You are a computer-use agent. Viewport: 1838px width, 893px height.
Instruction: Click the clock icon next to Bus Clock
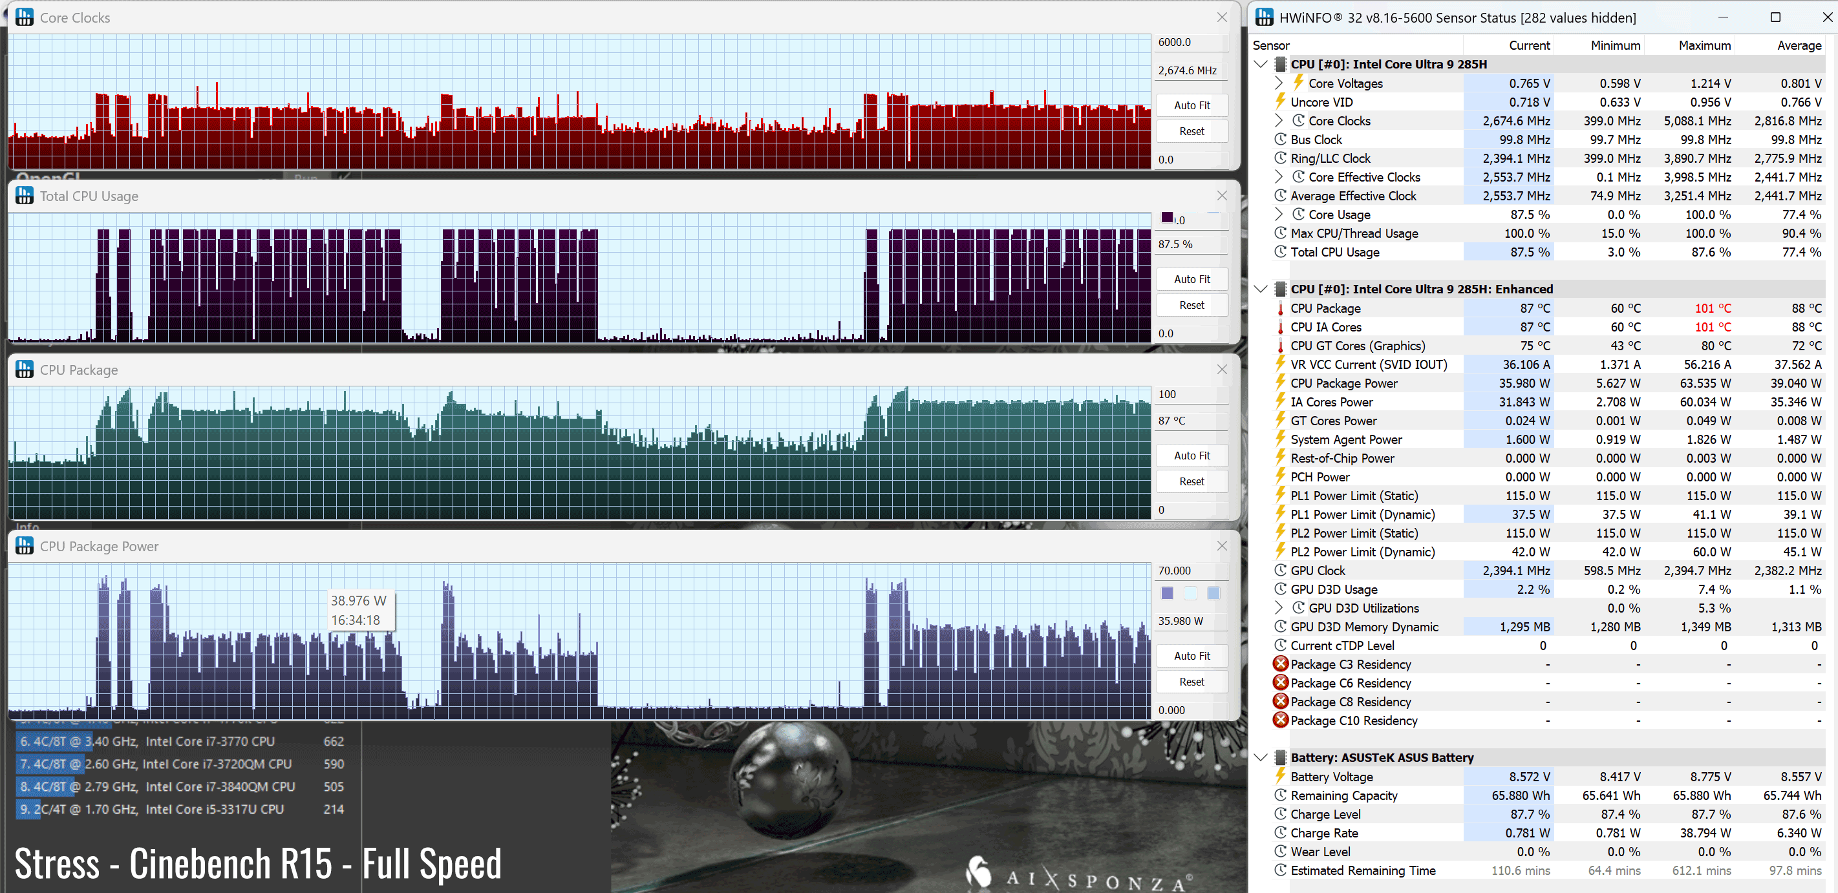click(x=1281, y=139)
